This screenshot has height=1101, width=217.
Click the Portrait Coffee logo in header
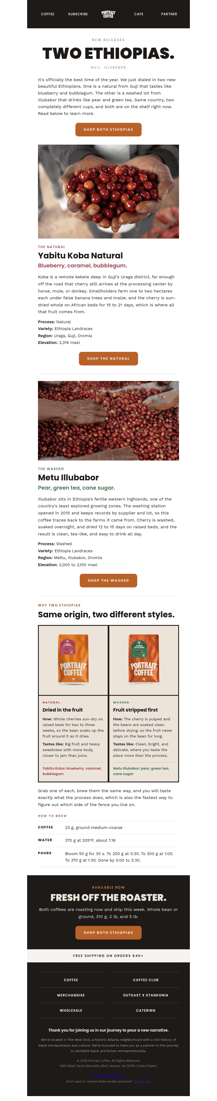(x=108, y=14)
